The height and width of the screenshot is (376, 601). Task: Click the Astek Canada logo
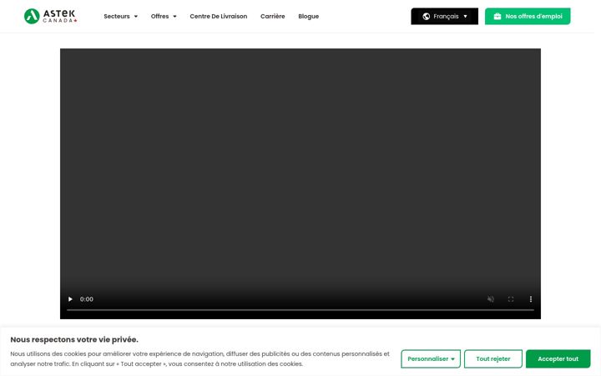coord(51,16)
